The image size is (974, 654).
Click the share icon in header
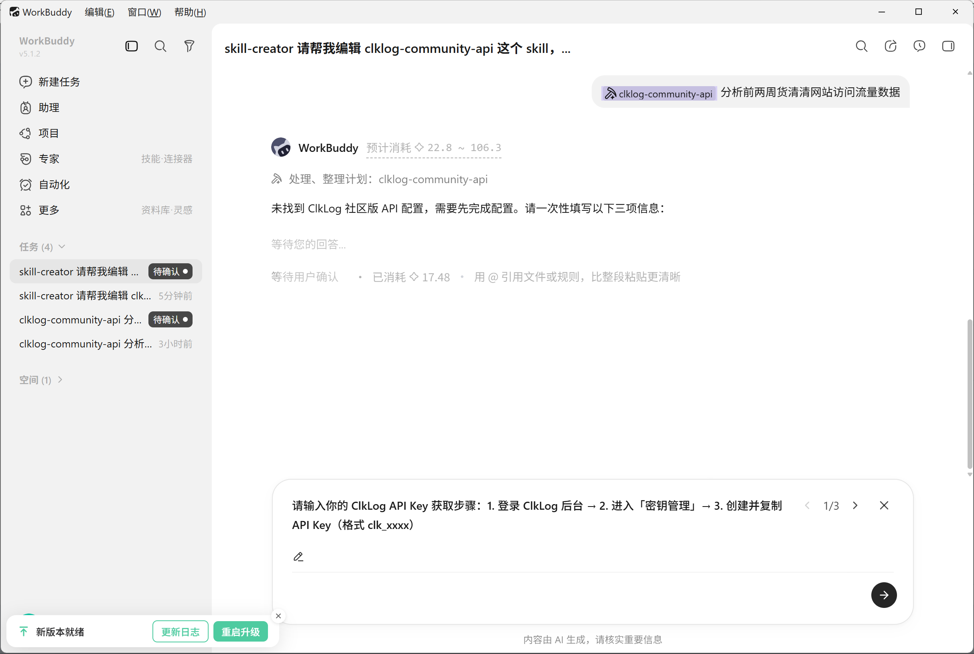[891, 46]
